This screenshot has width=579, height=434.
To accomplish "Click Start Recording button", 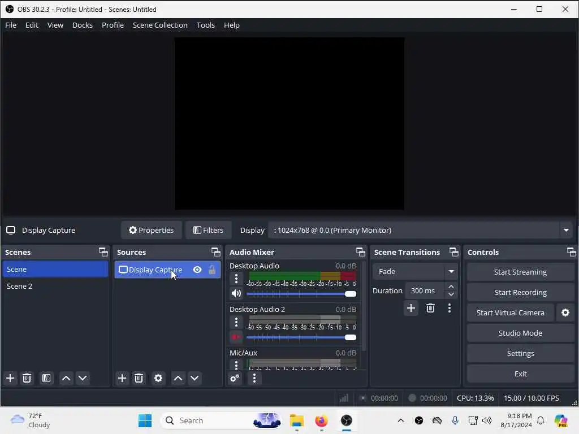I will click(x=520, y=292).
